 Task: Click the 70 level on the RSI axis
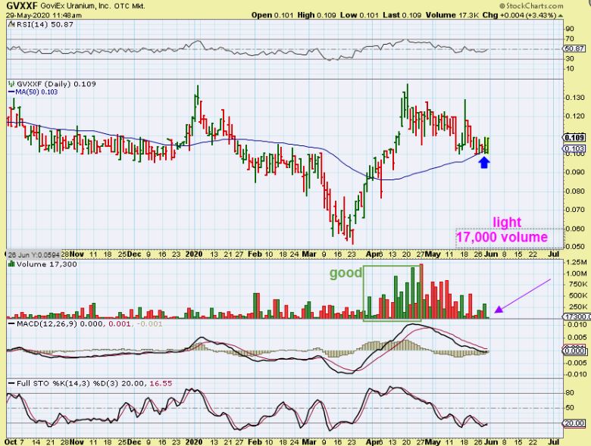coord(570,39)
